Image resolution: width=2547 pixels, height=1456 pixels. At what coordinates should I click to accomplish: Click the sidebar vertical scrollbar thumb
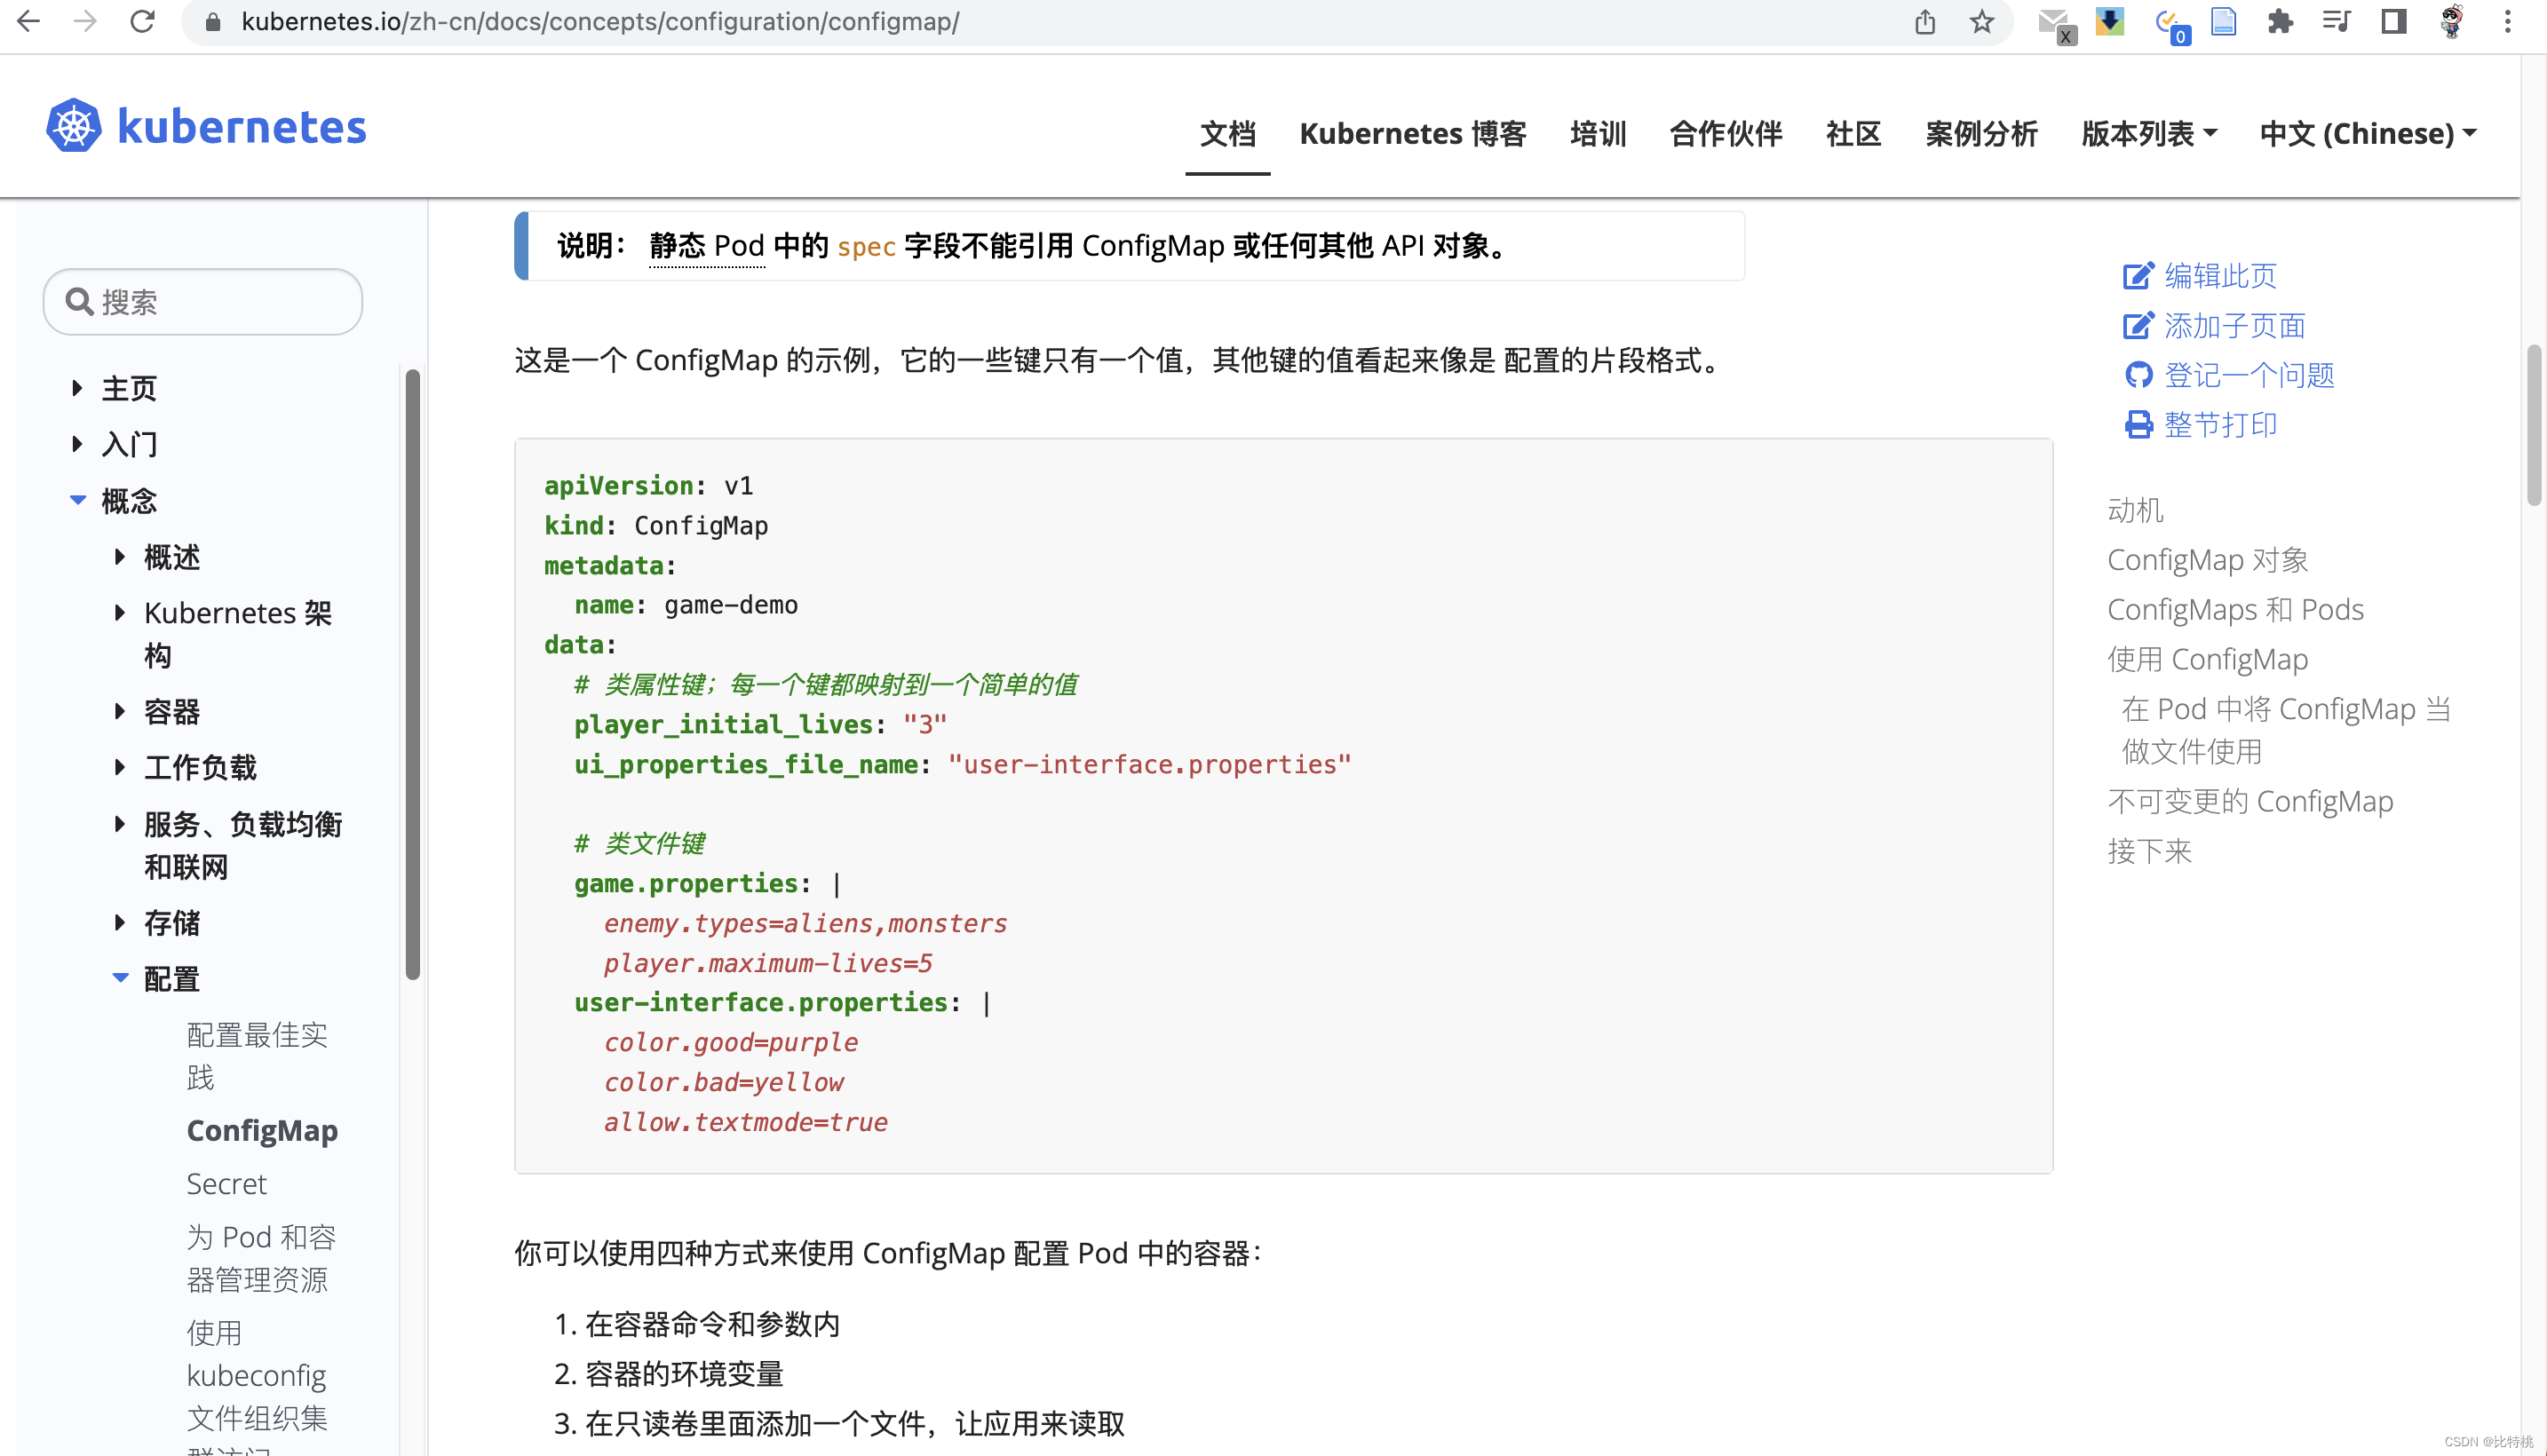(x=412, y=674)
